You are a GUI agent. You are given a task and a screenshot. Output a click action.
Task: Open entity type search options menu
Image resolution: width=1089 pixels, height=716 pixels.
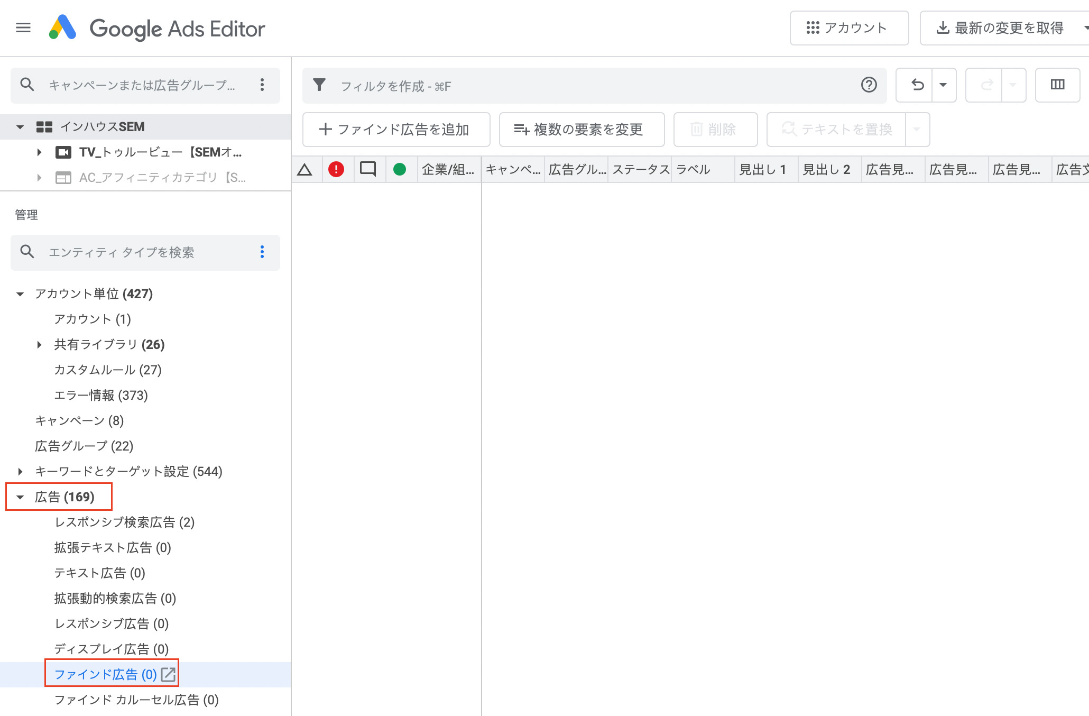click(x=262, y=252)
